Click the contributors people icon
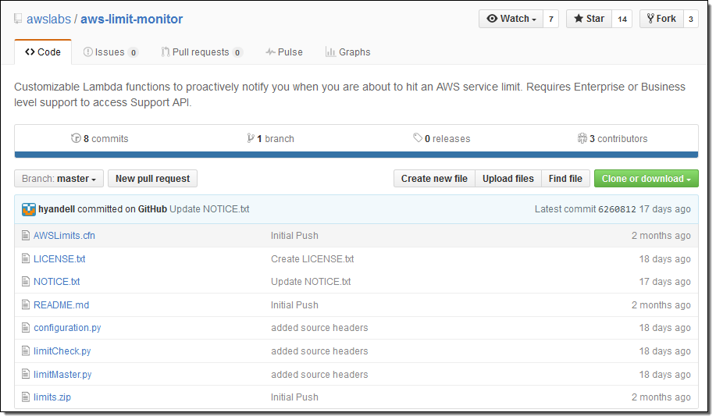This screenshot has height=420, width=716. click(x=582, y=138)
